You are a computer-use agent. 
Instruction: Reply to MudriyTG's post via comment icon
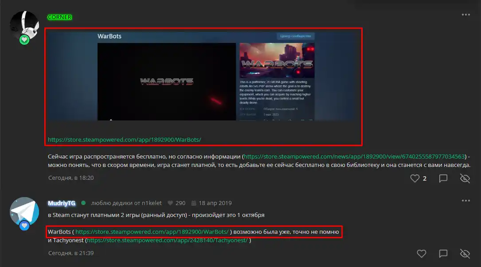tap(443, 254)
